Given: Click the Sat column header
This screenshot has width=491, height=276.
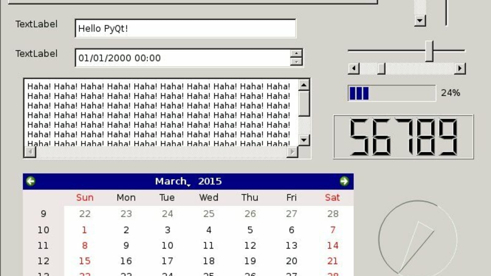Looking at the screenshot, I should pyautogui.click(x=333, y=197).
